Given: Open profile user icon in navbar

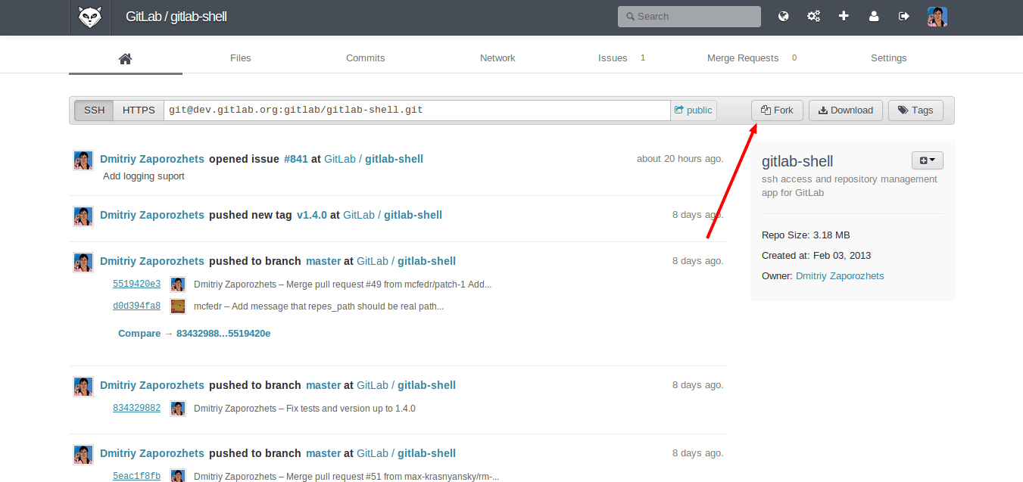Looking at the screenshot, I should (874, 16).
